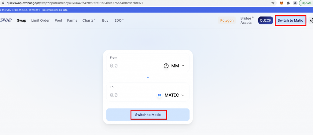This screenshot has height=135, width=313.
Task: Click the unknown token question mark icon
Action: [x=166, y=66]
